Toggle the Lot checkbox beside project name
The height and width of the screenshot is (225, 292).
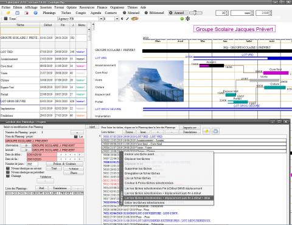pyautogui.click(x=76, y=137)
